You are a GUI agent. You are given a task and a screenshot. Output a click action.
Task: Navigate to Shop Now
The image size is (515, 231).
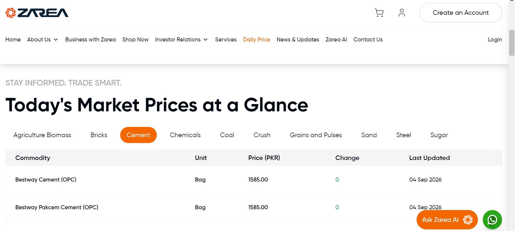135,40
